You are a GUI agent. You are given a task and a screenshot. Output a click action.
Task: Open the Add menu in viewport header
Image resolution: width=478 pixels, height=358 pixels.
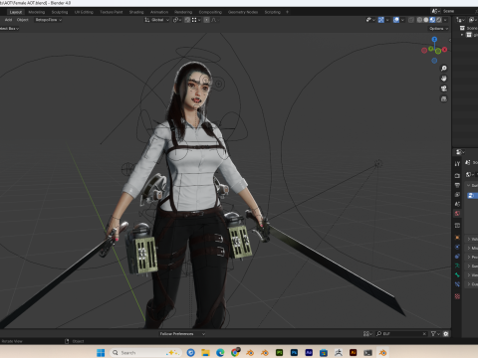point(8,20)
